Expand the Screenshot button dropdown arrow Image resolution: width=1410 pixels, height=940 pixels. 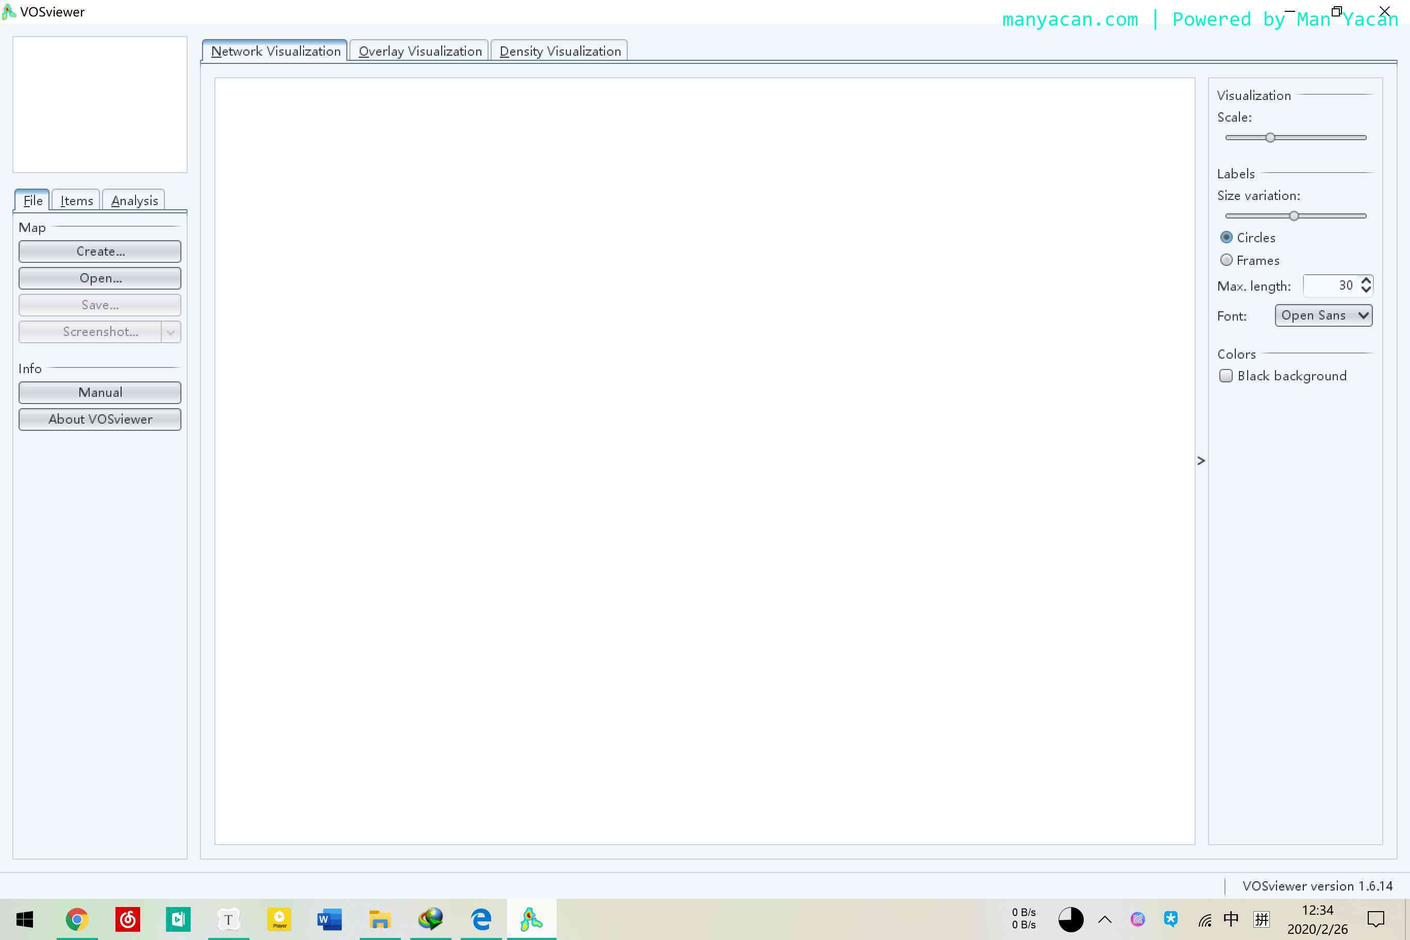pos(171,332)
